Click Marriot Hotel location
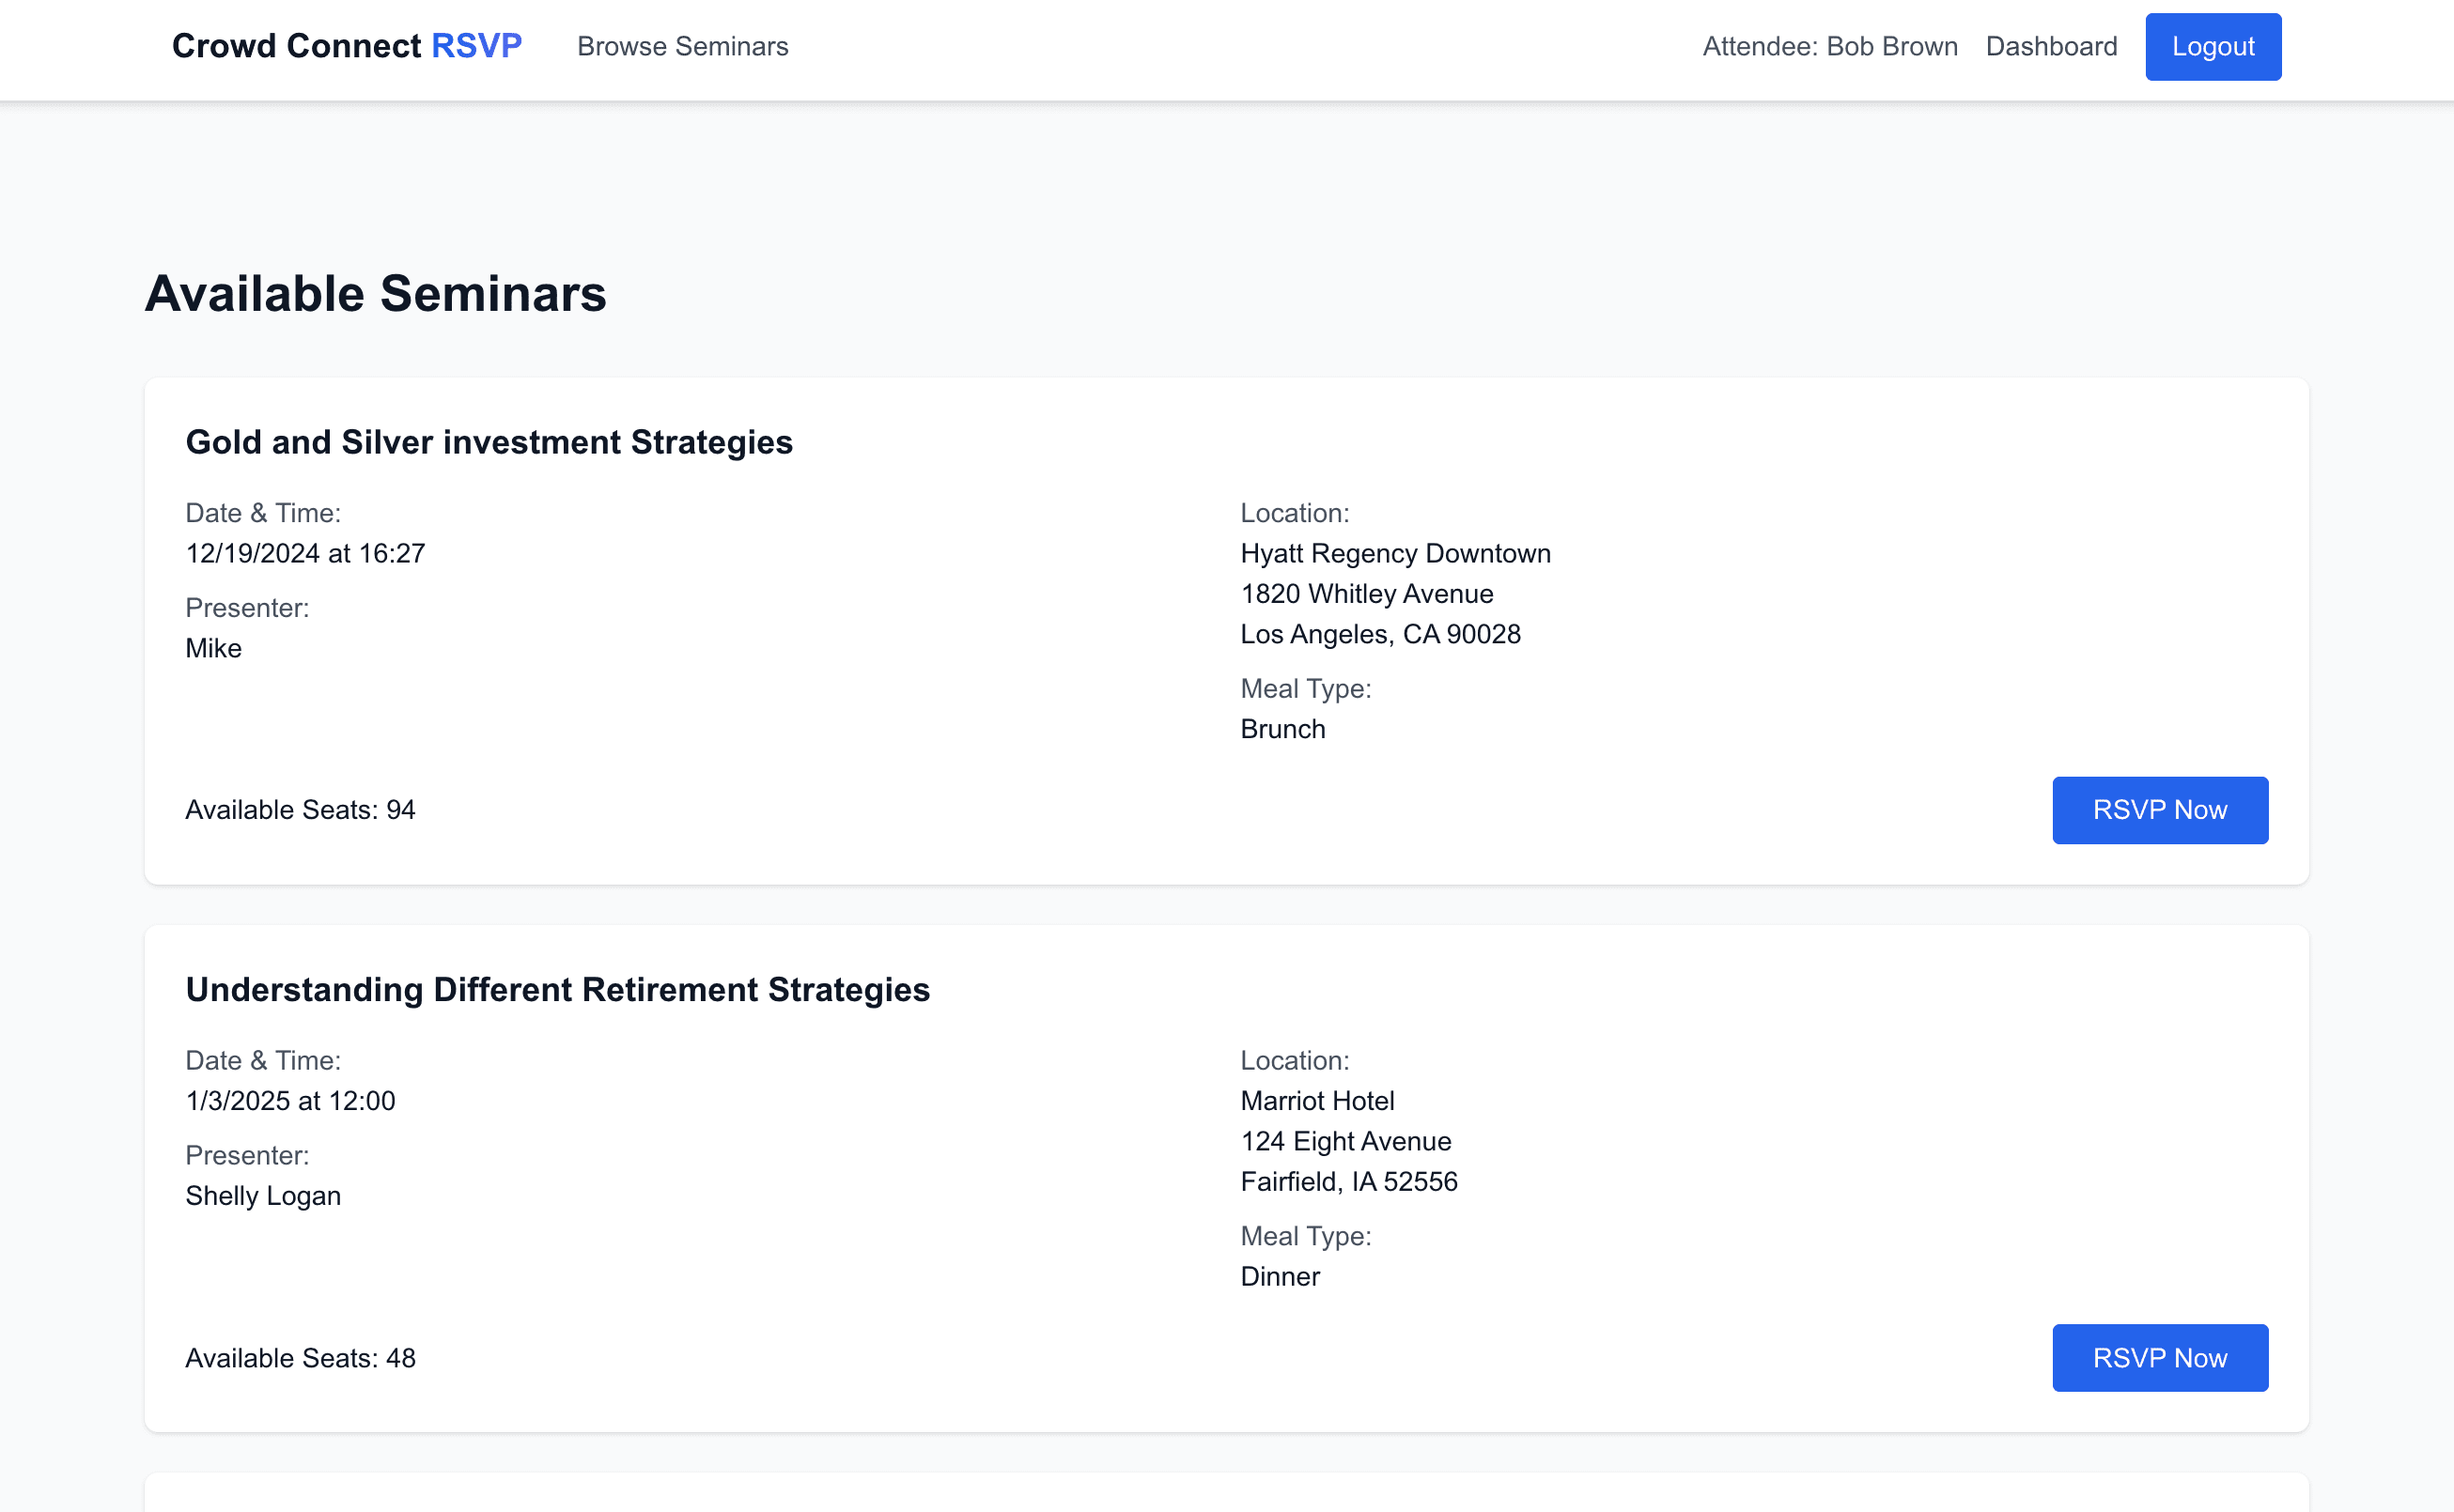The height and width of the screenshot is (1512, 2454). (x=1316, y=1101)
